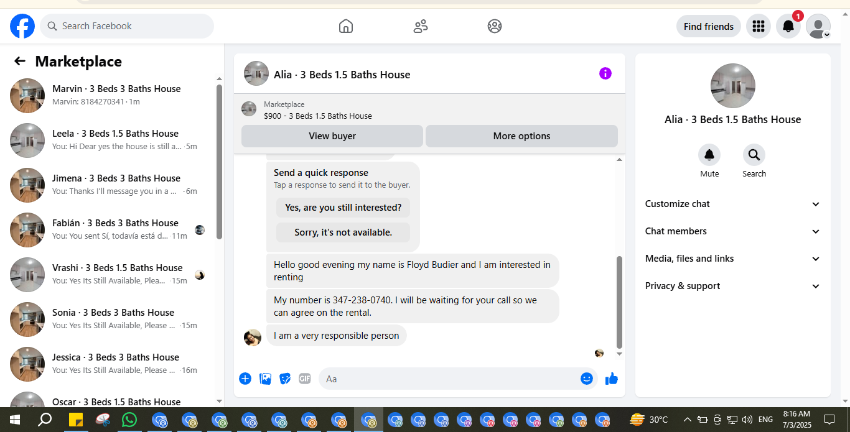Expand Privacy & support section
This screenshot has width=850, height=432.
(733, 286)
